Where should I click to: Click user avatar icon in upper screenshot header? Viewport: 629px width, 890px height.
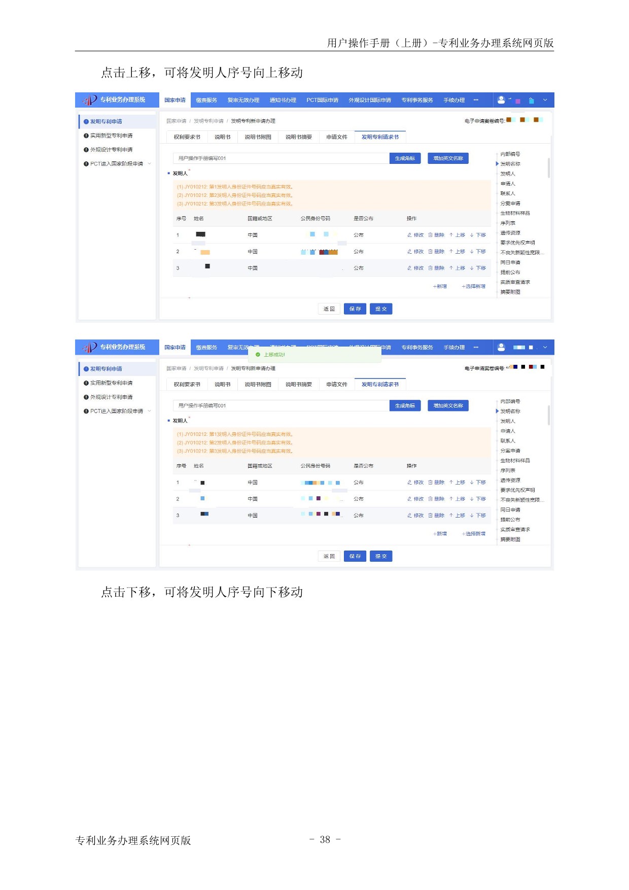pyautogui.click(x=501, y=100)
